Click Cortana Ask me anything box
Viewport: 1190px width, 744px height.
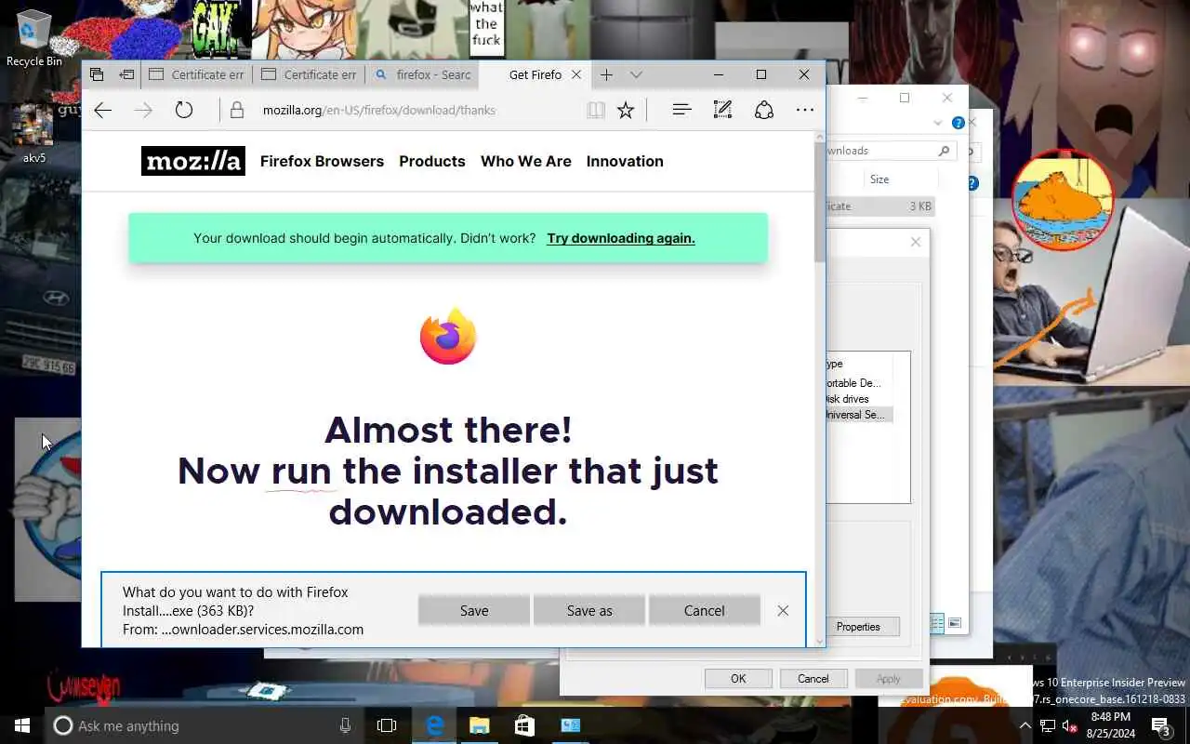click(205, 725)
